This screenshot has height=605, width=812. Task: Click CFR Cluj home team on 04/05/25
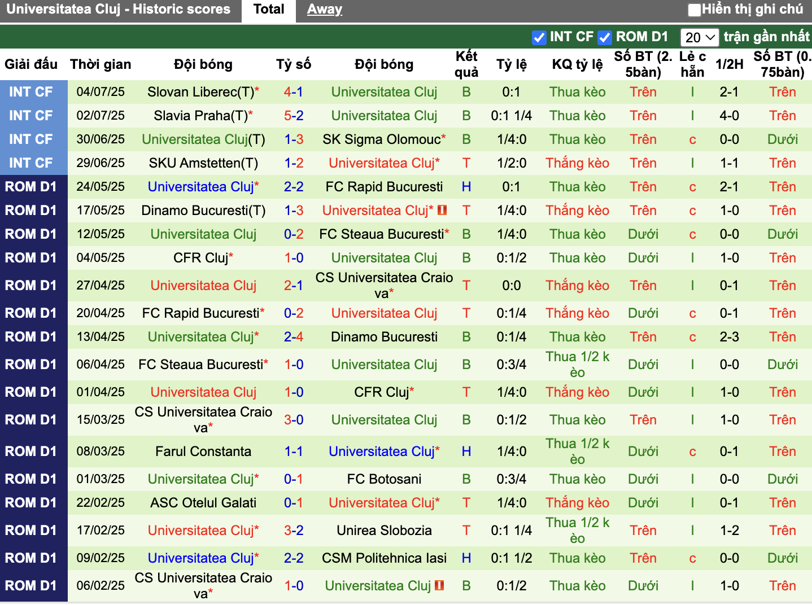point(201,258)
